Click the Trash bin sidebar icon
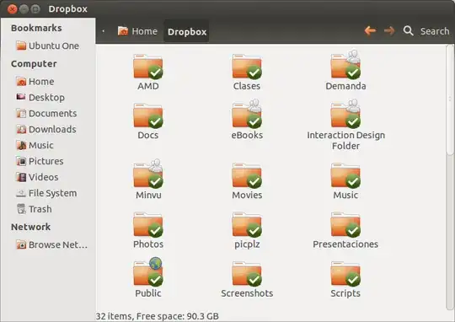This screenshot has height=322, width=455. (x=21, y=209)
